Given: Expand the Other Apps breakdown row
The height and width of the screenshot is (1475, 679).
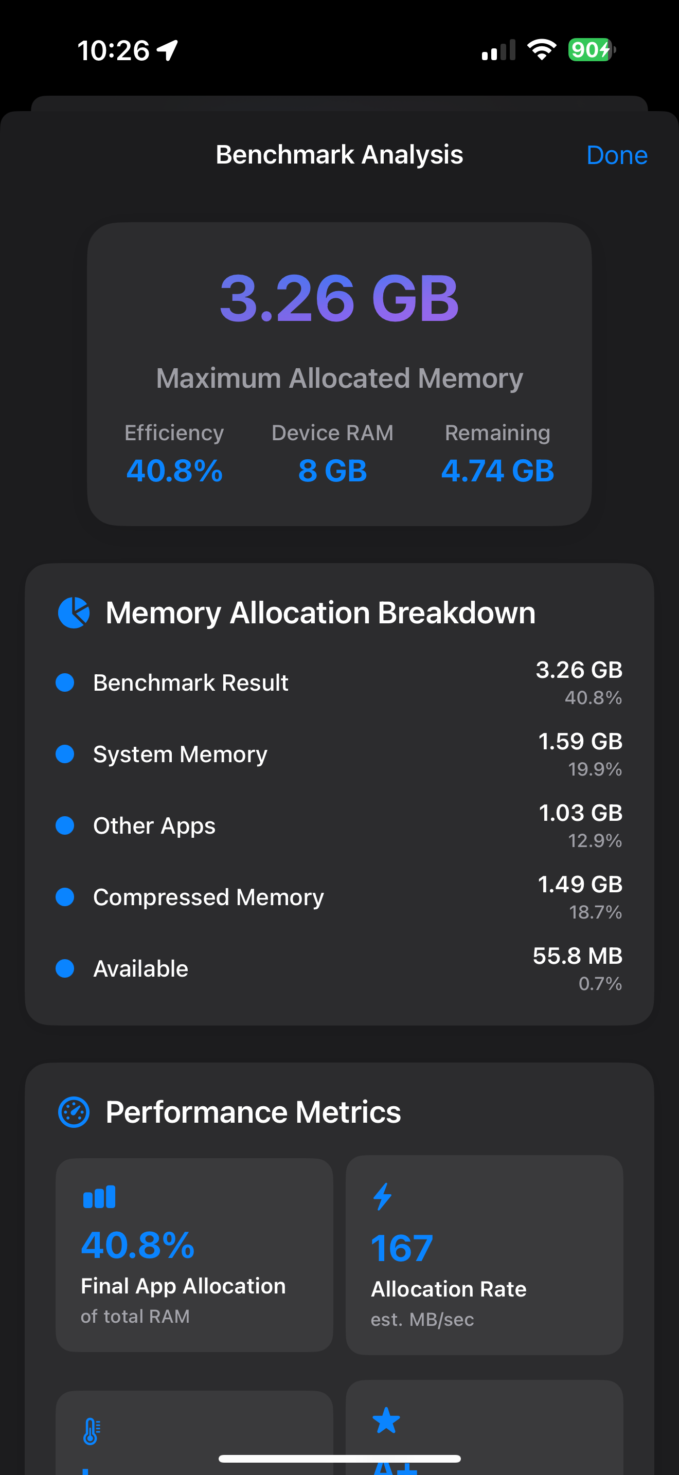Looking at the screenshot, I should (x=339, y=825).
